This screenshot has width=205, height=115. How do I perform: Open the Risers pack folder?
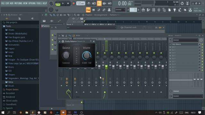11,67
